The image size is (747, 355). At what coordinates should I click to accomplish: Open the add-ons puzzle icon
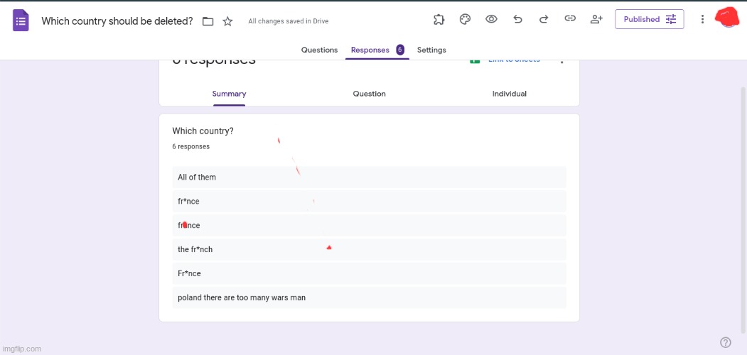439,19
